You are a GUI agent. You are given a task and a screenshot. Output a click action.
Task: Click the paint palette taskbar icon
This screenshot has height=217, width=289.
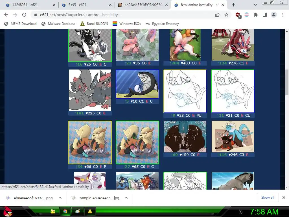click(77, 211)
